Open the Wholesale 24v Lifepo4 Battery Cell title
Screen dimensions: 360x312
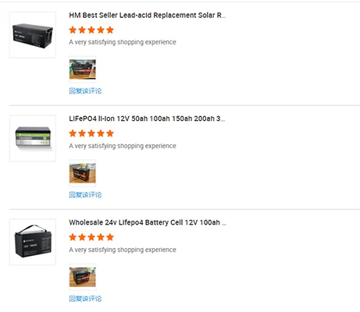pyautogui.click(x=148, y=222)
